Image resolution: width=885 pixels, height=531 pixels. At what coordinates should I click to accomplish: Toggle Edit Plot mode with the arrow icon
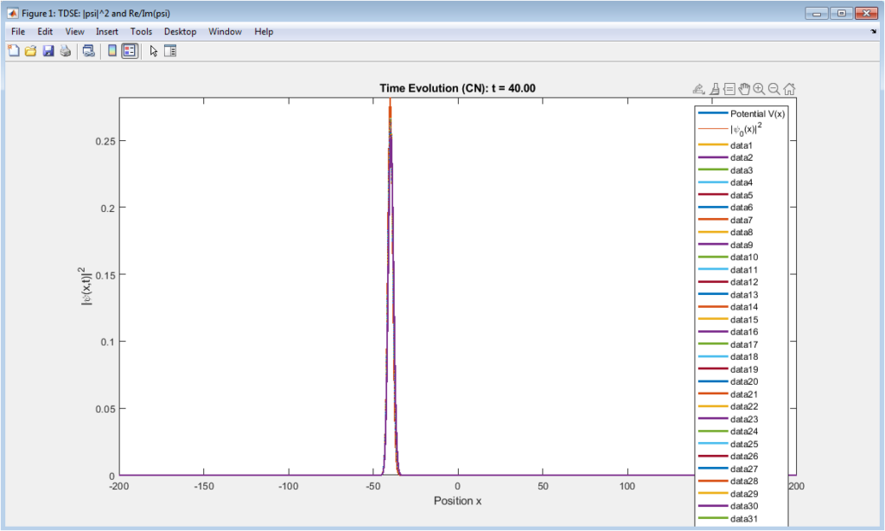coord(152,50)
